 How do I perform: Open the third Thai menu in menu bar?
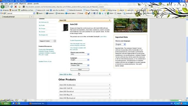[11, 4]
